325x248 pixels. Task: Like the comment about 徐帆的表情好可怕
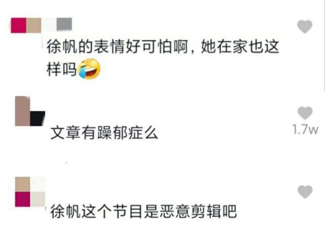(x=304, y=27)
